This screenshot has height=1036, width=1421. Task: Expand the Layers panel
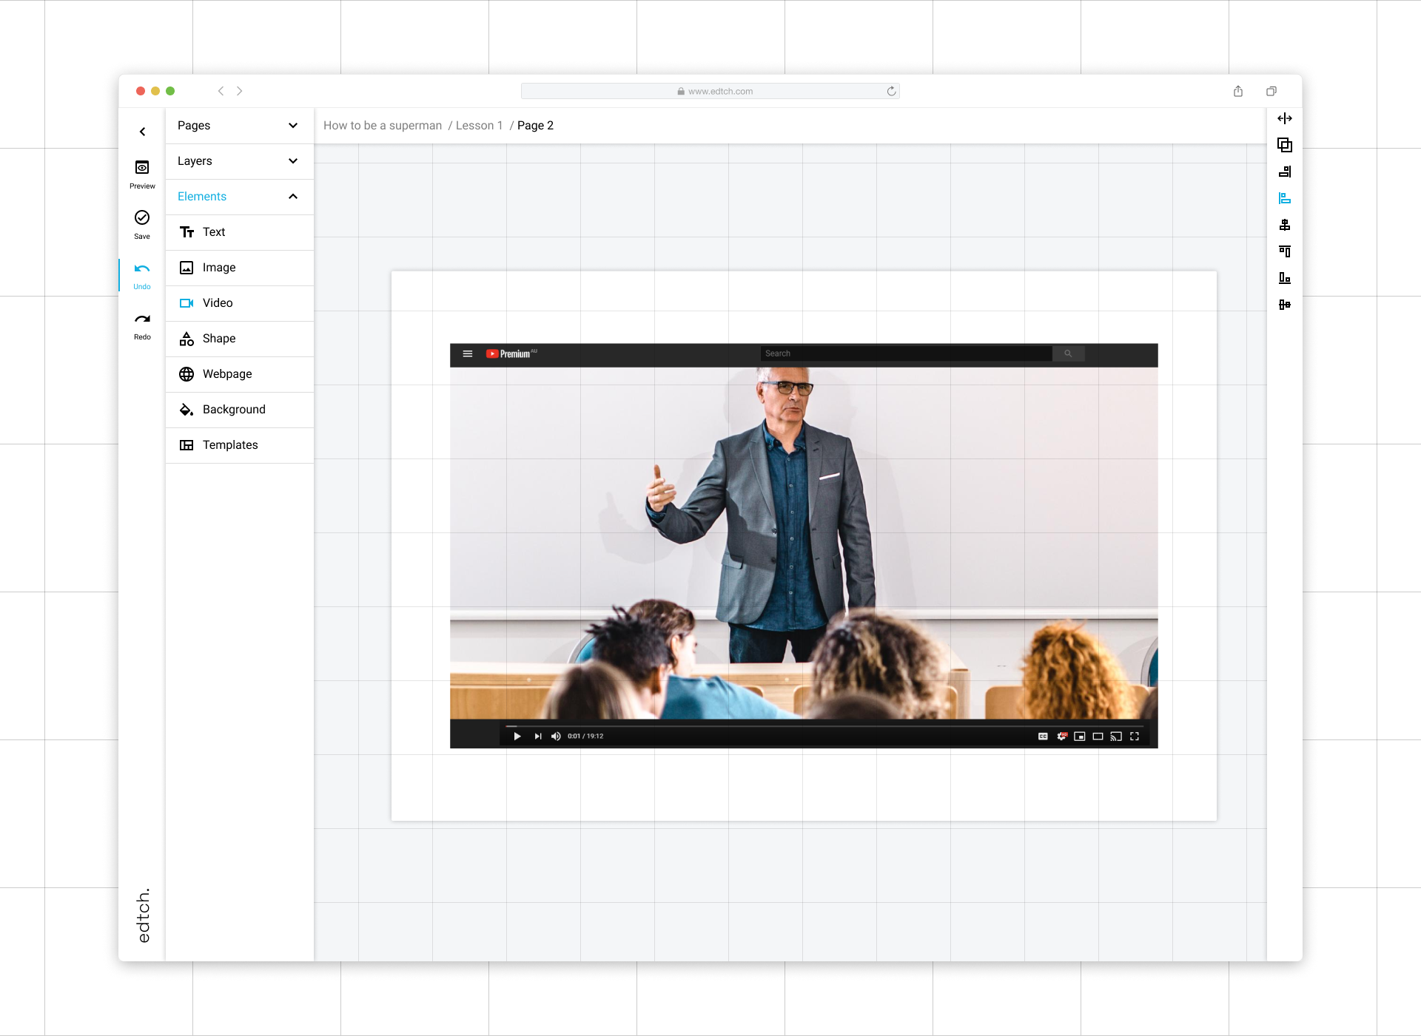239,161
